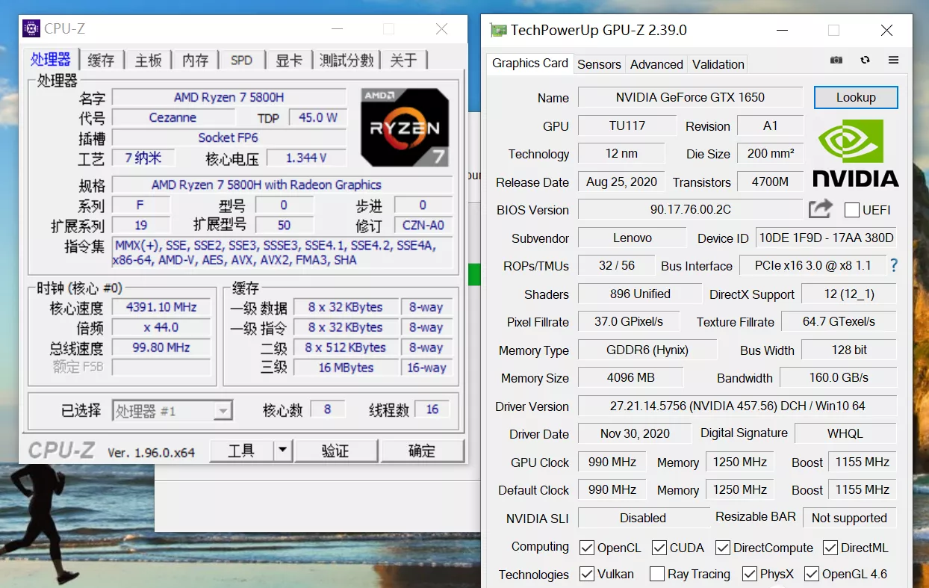Switch to the 主板 tab in CPU-Z
Image resolution: width=929 pixels, height=588 pixels.
149,61
